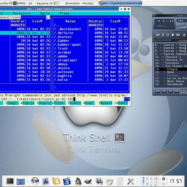187x187 pixels.
Task: Open the speaker audio icon in dock
Action: (78, 181)
